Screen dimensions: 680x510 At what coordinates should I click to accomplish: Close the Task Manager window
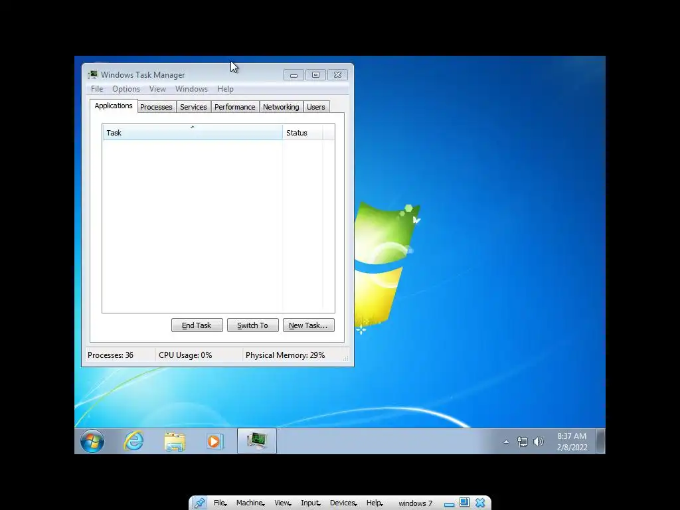point(337,75)
